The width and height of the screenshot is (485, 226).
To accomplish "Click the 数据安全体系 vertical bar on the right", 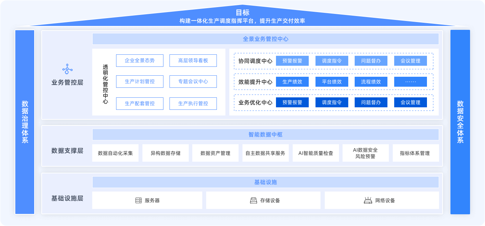I will 460,122.
